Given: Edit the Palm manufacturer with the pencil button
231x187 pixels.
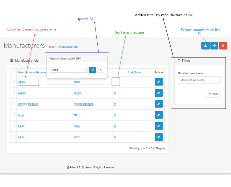Looking at the screenshot, I should click(159, 126).
